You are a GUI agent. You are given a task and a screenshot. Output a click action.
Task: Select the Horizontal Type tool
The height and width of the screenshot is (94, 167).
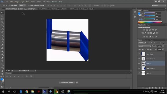tap(2, 61)
